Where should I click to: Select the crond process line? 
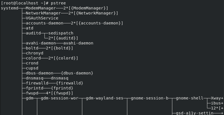(32, 63)
